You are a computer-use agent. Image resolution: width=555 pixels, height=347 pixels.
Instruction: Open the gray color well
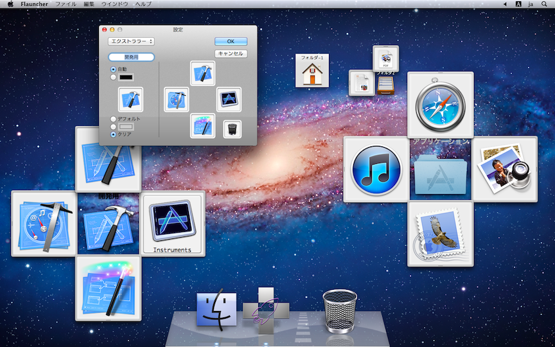coord(126,127)
